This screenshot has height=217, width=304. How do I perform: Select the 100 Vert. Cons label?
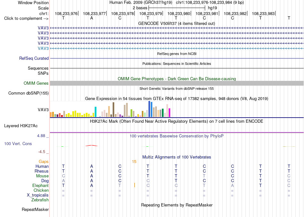click(x=18, y=143)
